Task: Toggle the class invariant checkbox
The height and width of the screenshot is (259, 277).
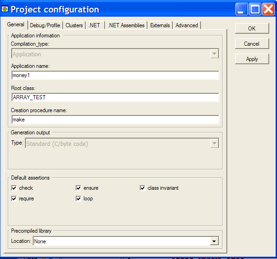Action: tap(143, 188)
